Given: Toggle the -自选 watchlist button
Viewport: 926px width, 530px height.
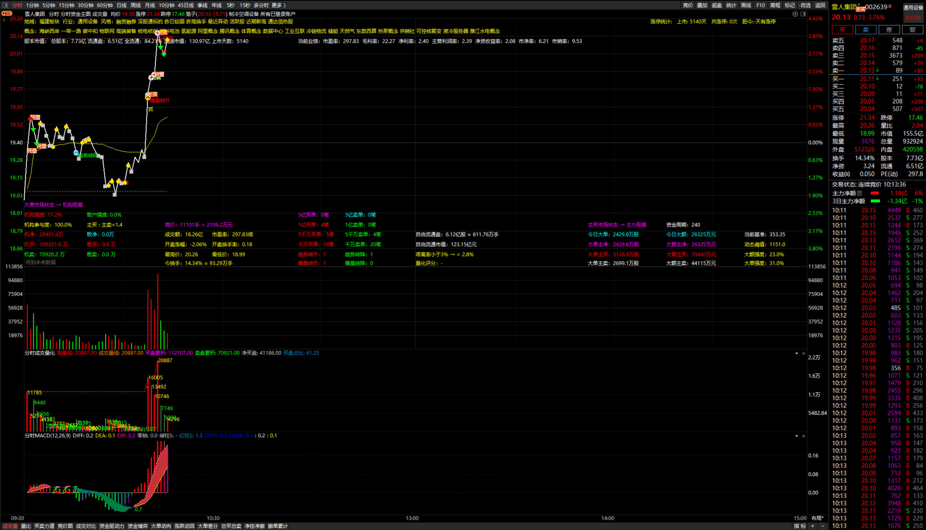Looking at the screenshot, I should pos(805,5).
